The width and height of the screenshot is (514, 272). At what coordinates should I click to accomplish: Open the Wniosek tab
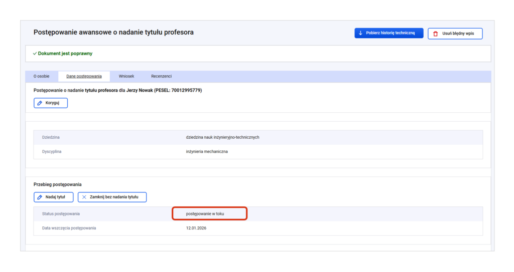point(126,77)
